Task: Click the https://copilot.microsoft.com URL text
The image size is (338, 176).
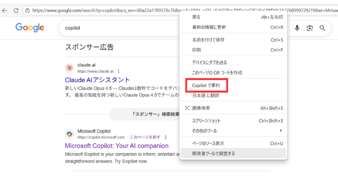Action: (x=101, y=137)
